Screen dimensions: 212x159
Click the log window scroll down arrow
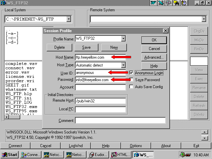(x=204, y=138)
